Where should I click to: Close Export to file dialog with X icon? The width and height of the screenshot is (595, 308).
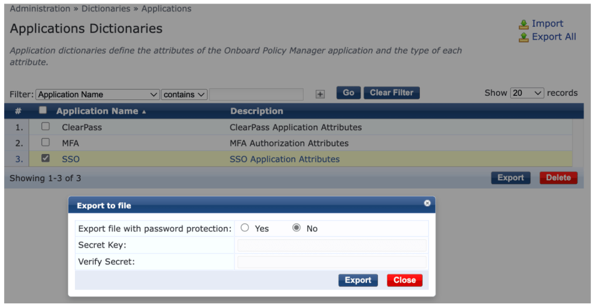(x=427, y=203)
